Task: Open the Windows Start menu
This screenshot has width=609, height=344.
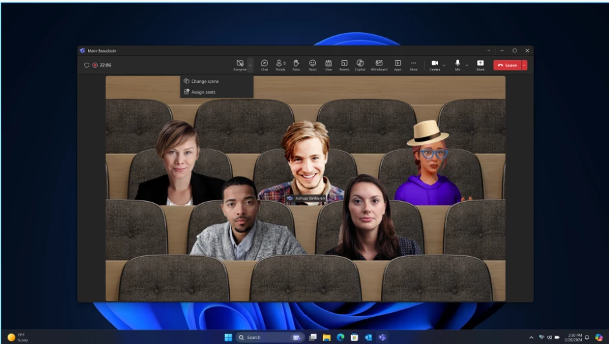Action: pos(228,337)
